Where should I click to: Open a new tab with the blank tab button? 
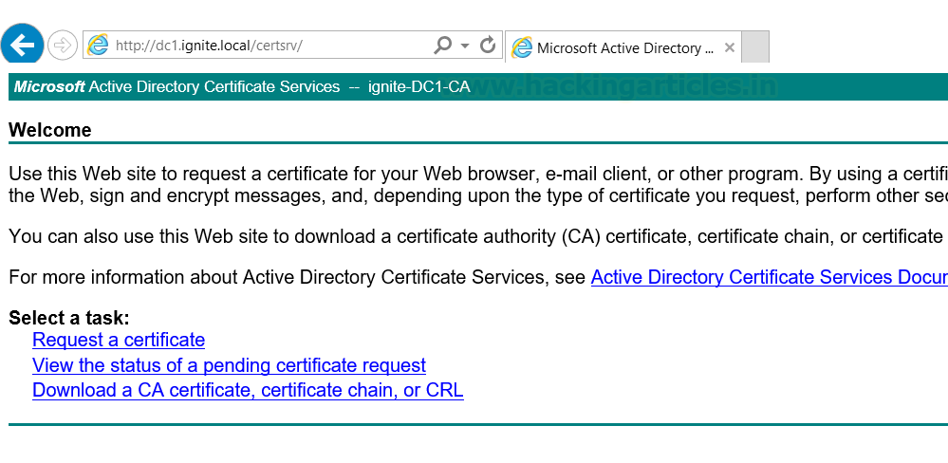click(755, 47)
